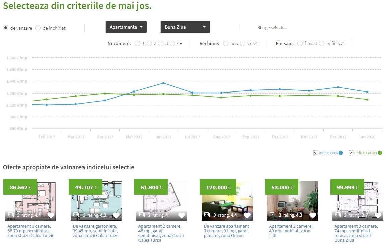The image size is (389, 245).
Task: Select the 'de inchiriat' radio option
Action: (38, 28)
